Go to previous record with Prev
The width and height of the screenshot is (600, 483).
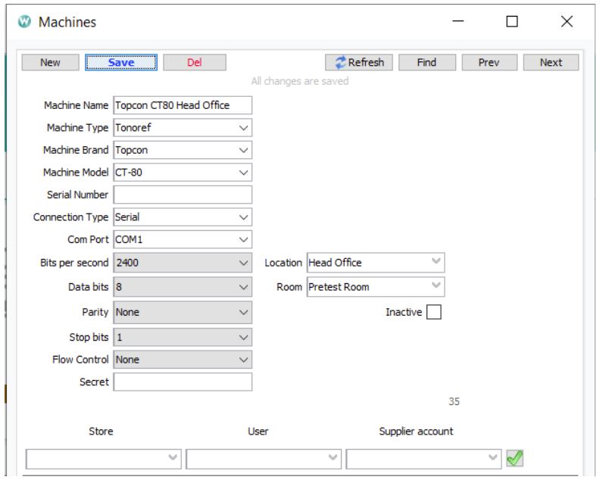pos(489,63)
